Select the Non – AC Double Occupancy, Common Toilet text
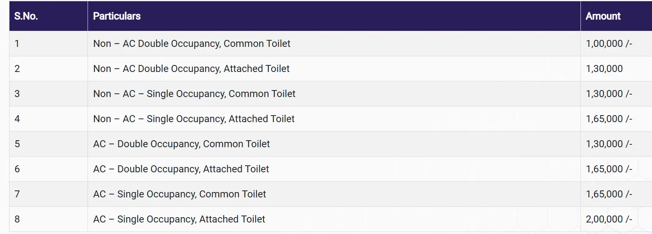 (192, 44)
